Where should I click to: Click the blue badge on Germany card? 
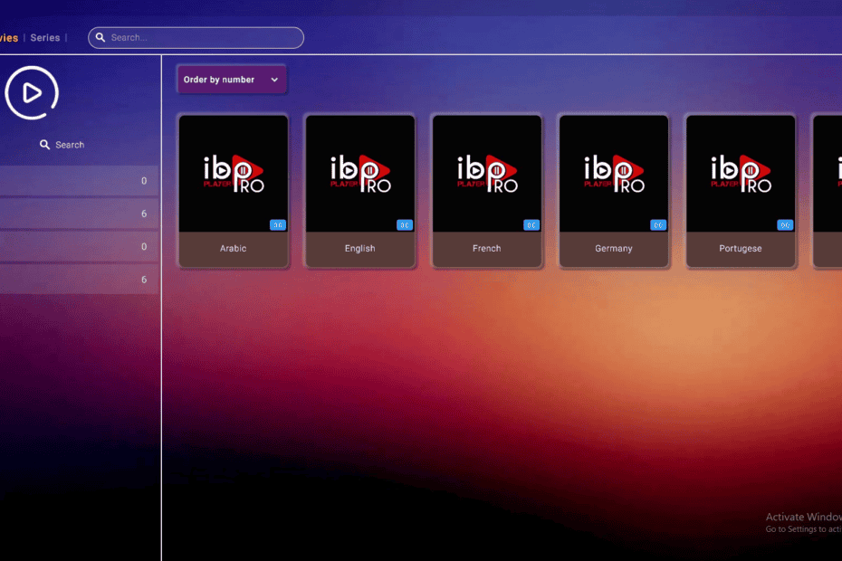(658, 225)
